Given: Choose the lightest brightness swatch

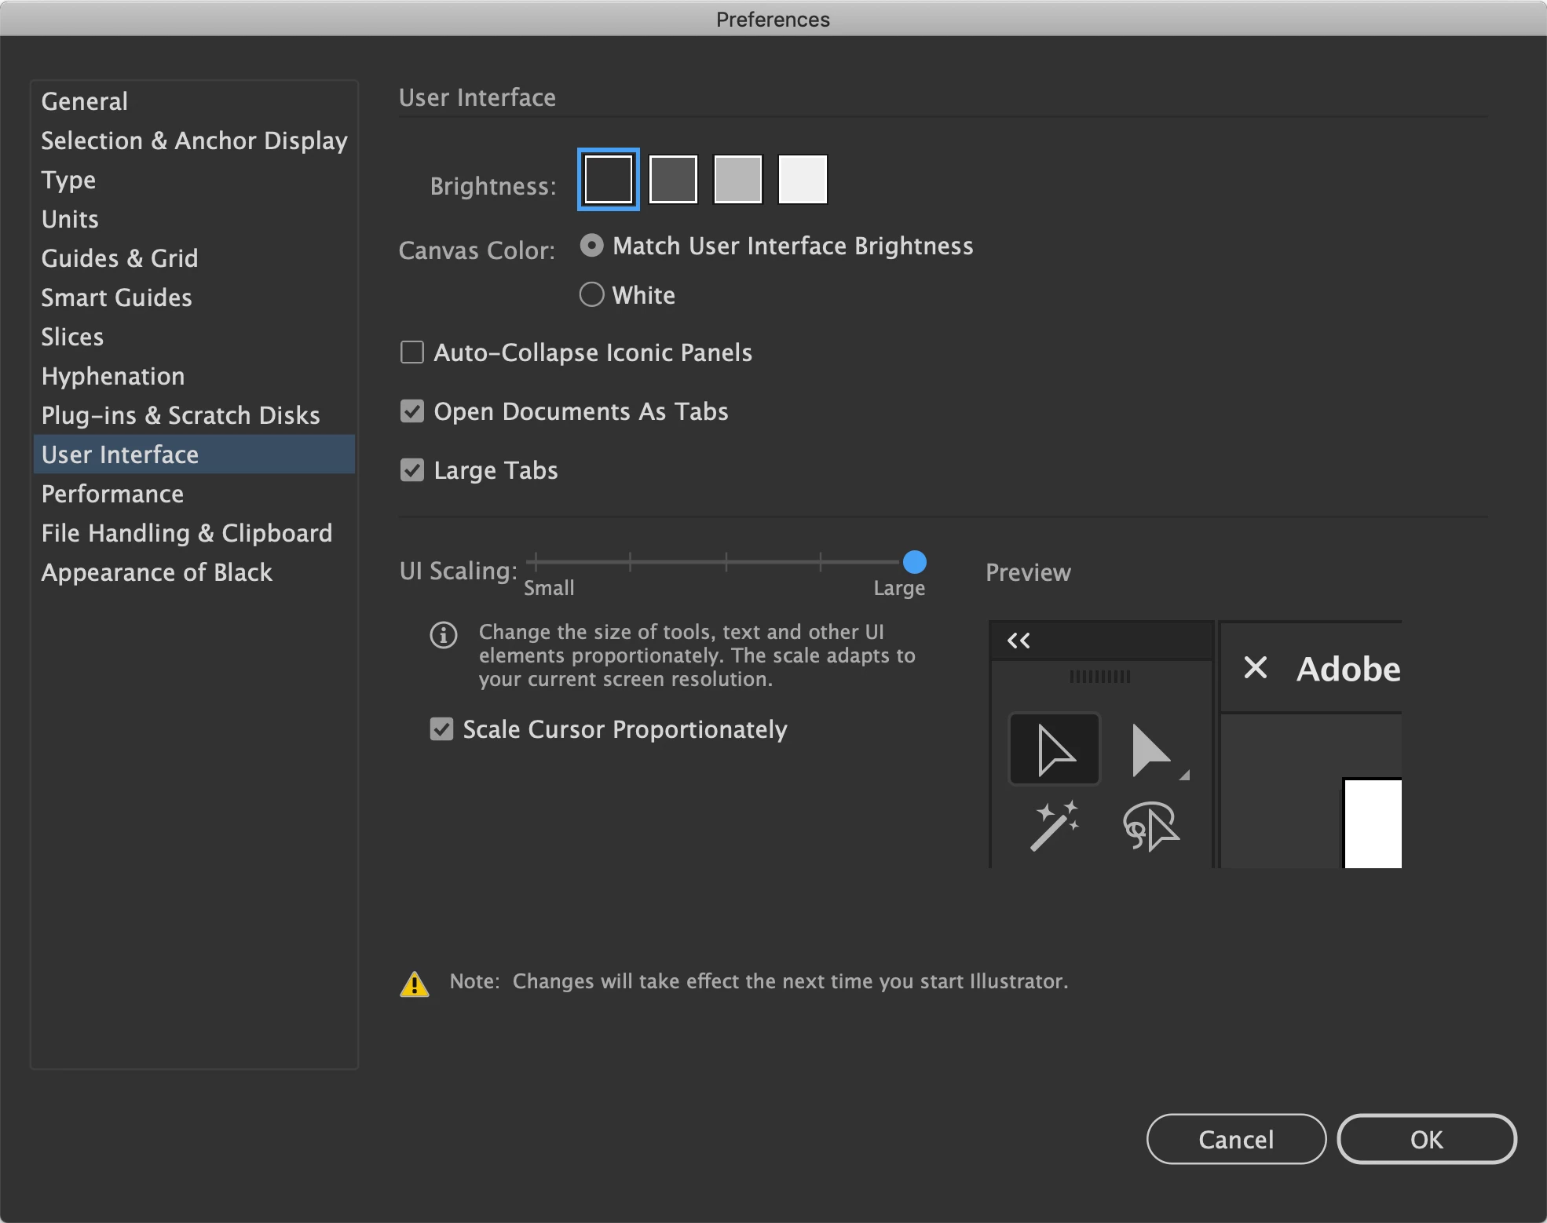Looking at the screenshot, I should (803, 179).
